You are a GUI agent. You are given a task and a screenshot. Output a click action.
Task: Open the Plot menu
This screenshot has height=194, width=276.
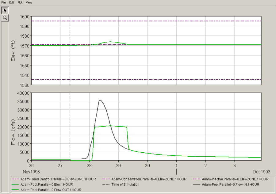[20, 2]
